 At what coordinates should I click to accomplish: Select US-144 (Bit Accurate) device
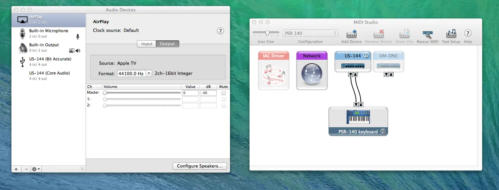coord(49,62)
